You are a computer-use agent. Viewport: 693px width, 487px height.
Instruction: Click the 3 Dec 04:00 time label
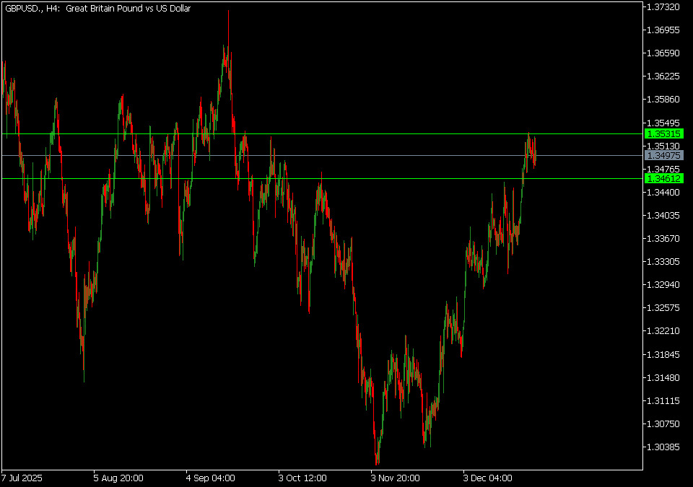[x=488, y=478]
